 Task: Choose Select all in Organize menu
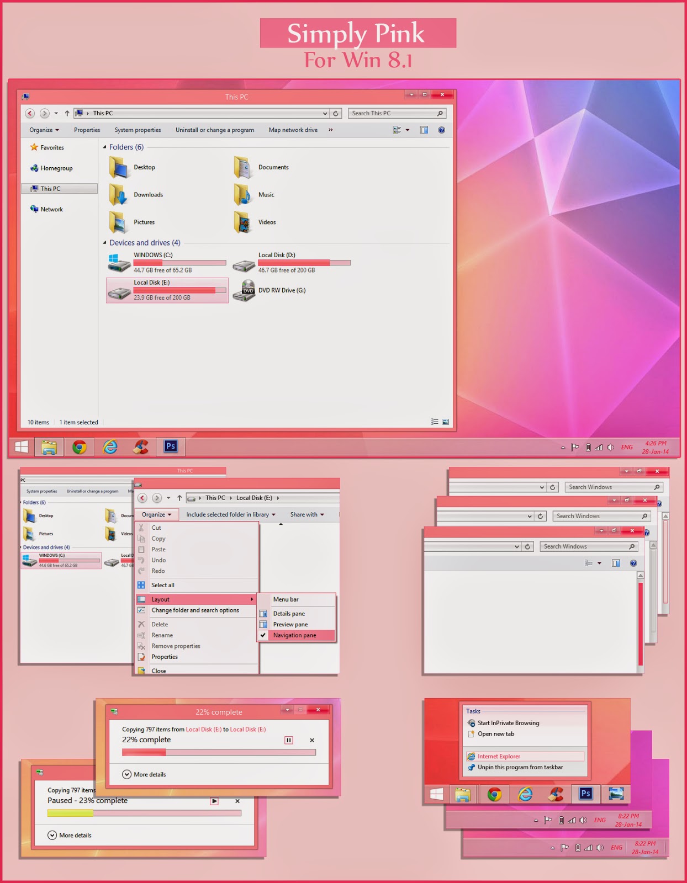pyautogui.click(x=197, y=585)
